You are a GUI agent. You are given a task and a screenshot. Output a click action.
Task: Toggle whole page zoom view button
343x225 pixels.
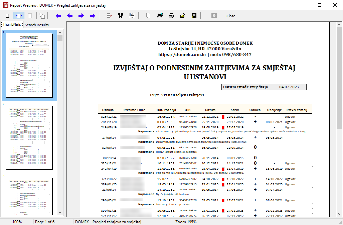pos(7,16)
